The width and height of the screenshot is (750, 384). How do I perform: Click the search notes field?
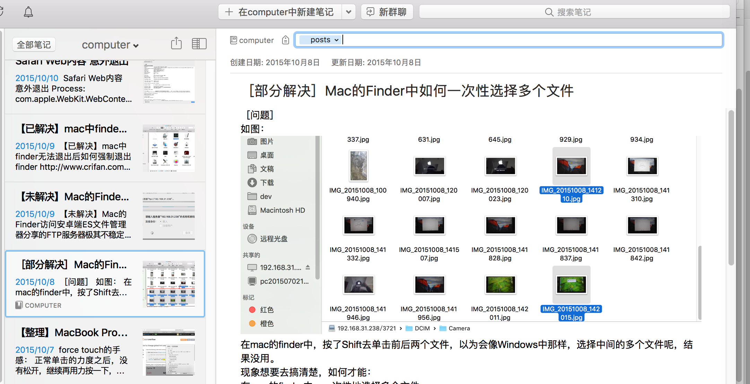pos(574,12)
